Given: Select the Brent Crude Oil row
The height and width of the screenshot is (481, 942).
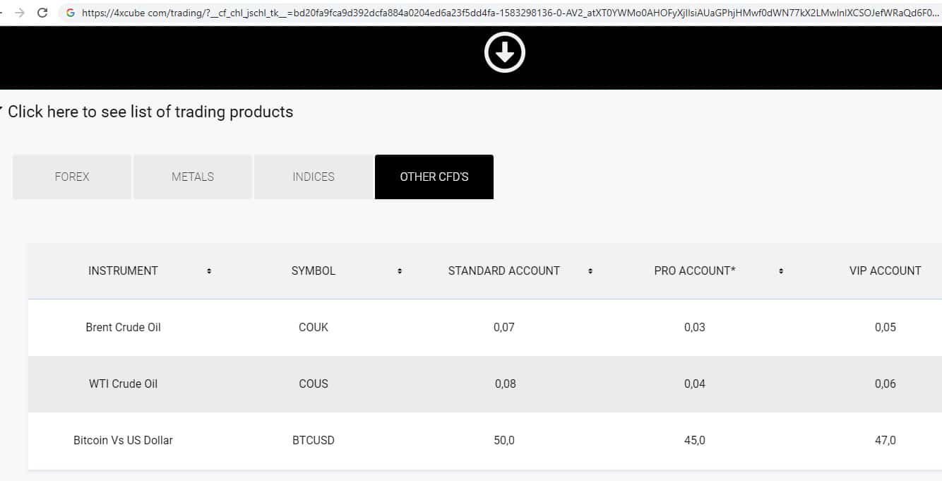Looking at the screenshot, I should point(123,327).
